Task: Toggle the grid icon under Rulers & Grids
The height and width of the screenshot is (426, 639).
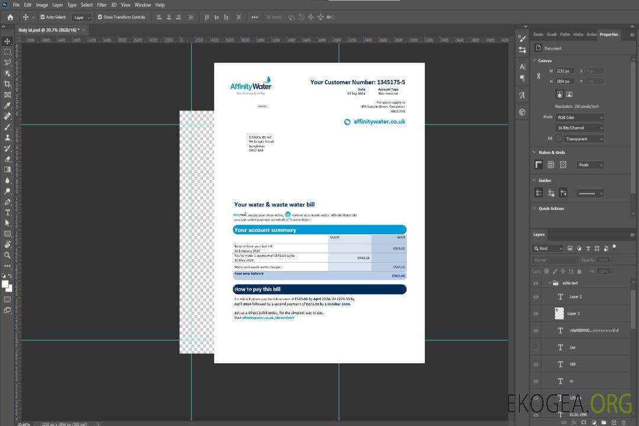Action: coord(551,164)
